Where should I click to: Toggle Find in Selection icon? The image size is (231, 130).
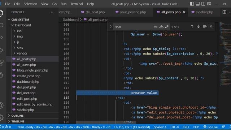(205, 26)
